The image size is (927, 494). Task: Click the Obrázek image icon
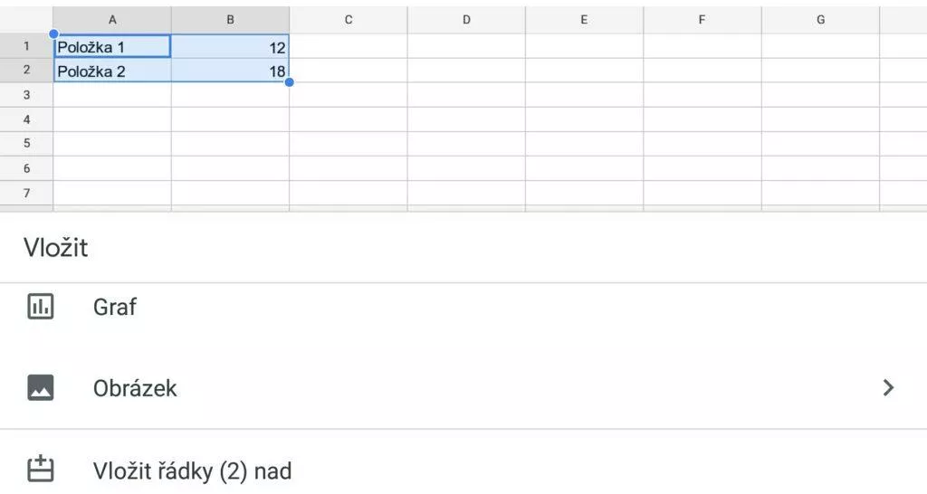click(41, 387)
